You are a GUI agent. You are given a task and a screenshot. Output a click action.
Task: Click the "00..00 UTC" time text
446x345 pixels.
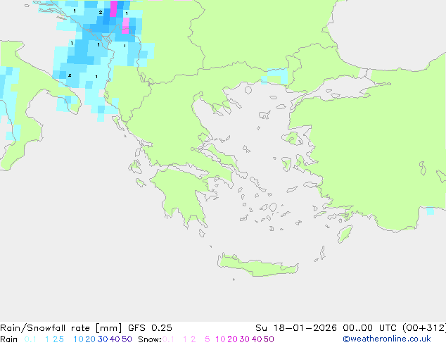click(x=371, y=328)
